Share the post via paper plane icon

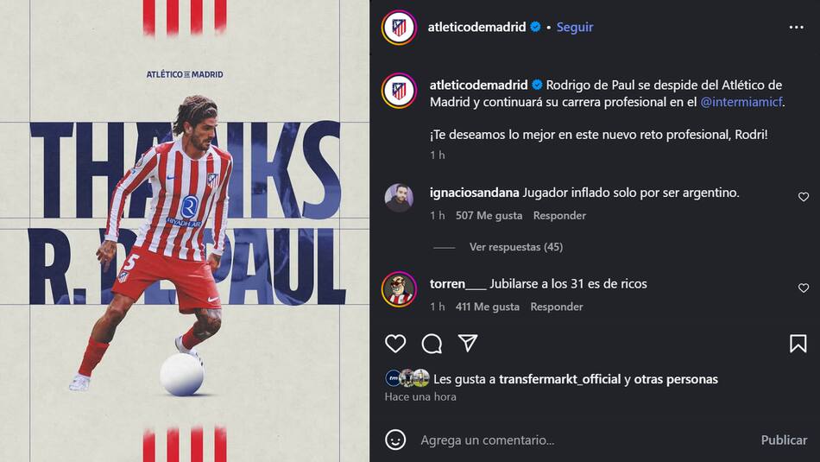click(x=468, y=343)
